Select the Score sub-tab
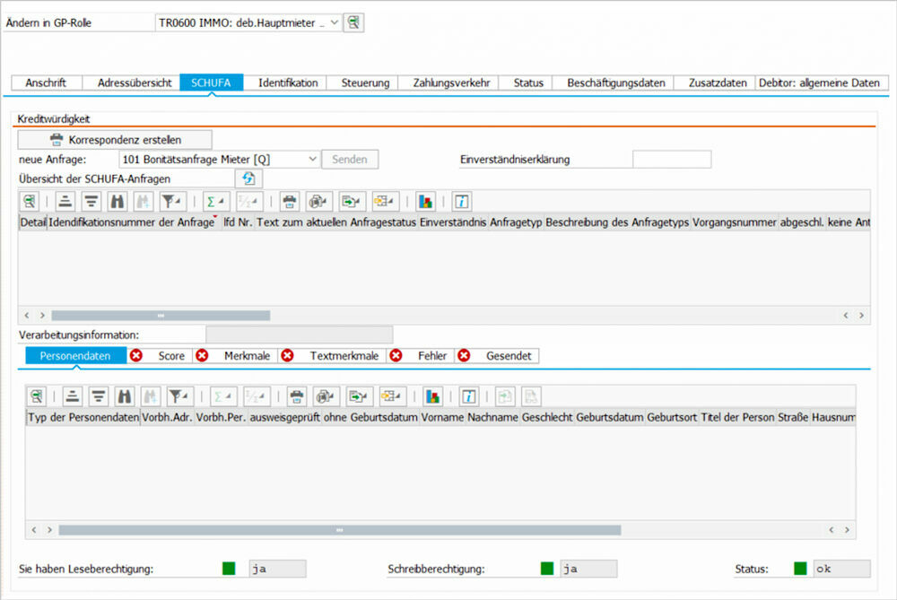897x600 pixels. [x=170, y=356]
